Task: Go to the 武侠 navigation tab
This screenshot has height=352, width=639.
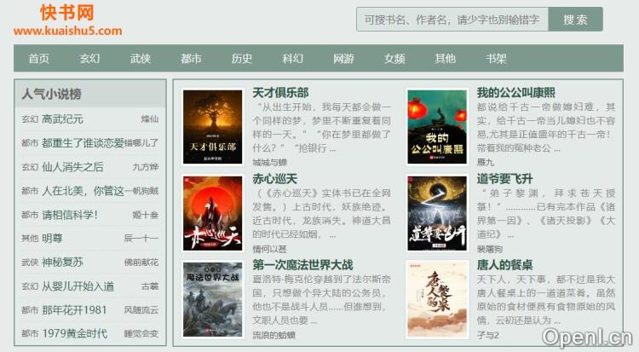Action: [141, 58]
